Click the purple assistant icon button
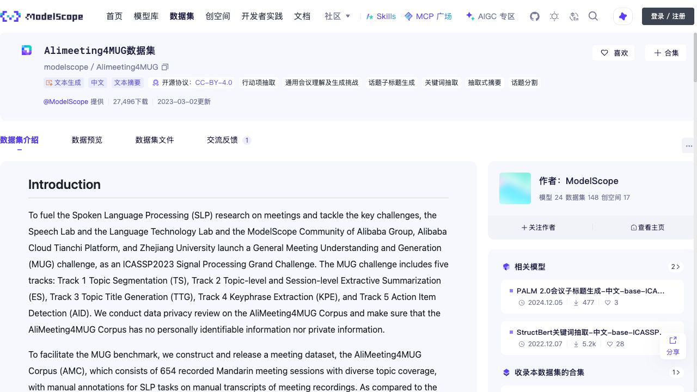 tap(623, 16)
